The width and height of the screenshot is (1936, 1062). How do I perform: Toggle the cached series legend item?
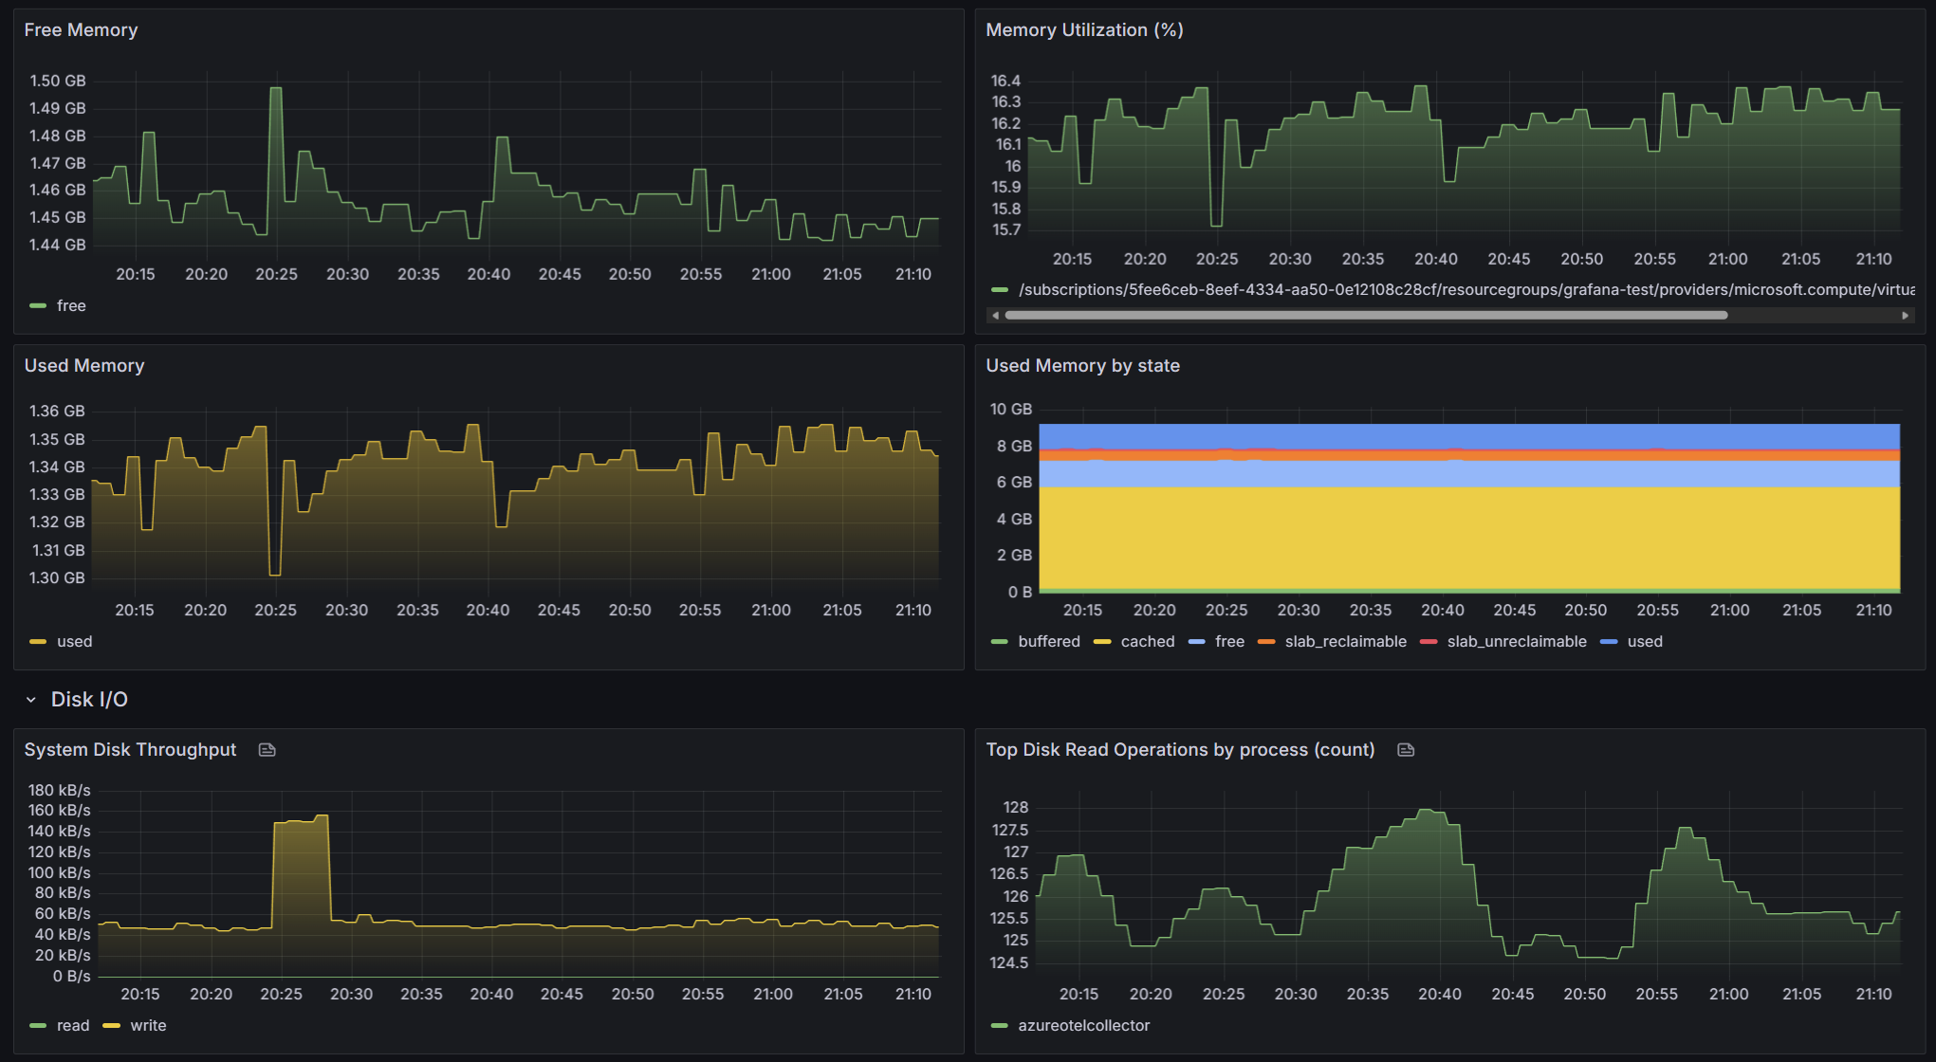(1147, 642)
